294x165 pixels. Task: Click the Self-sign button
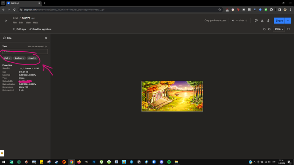click(19, 29)
